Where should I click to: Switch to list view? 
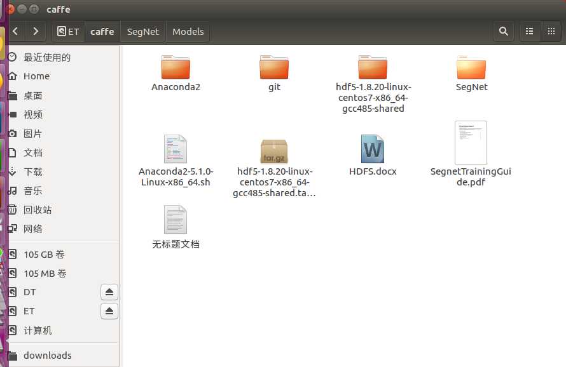530,31
